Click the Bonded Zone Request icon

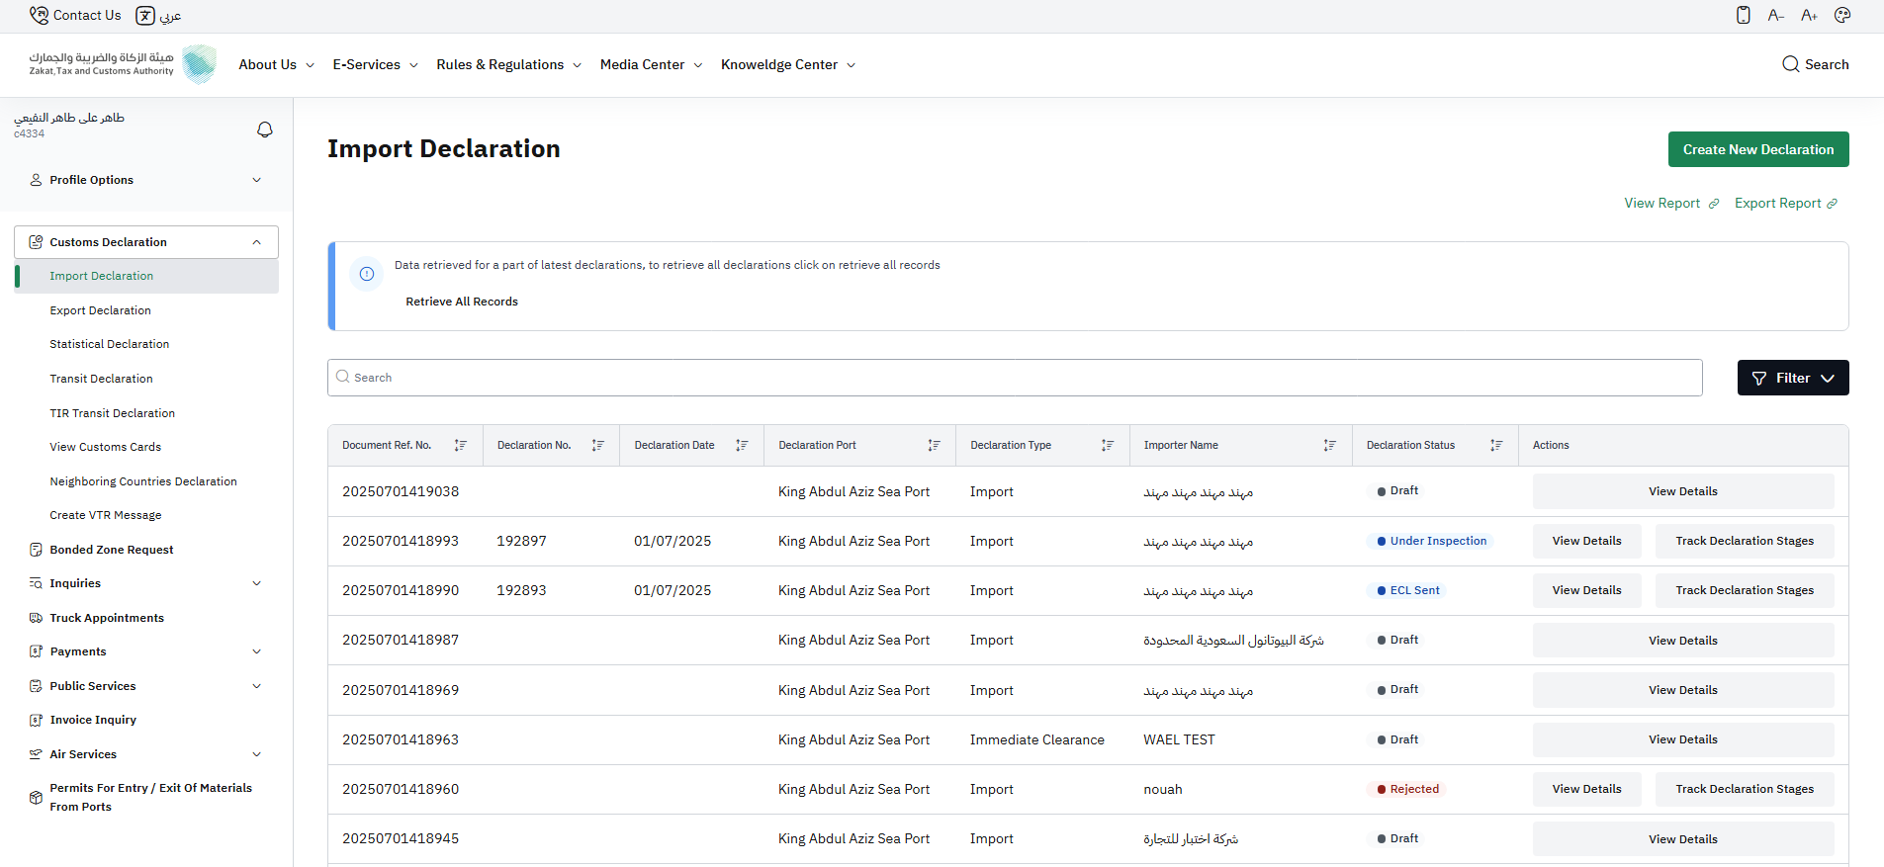(37, 550)
